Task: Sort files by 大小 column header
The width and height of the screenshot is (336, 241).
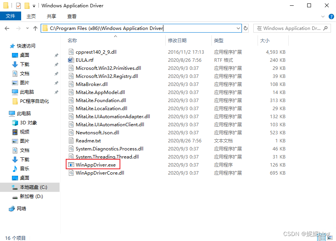Action: click(x=265, y=40)
